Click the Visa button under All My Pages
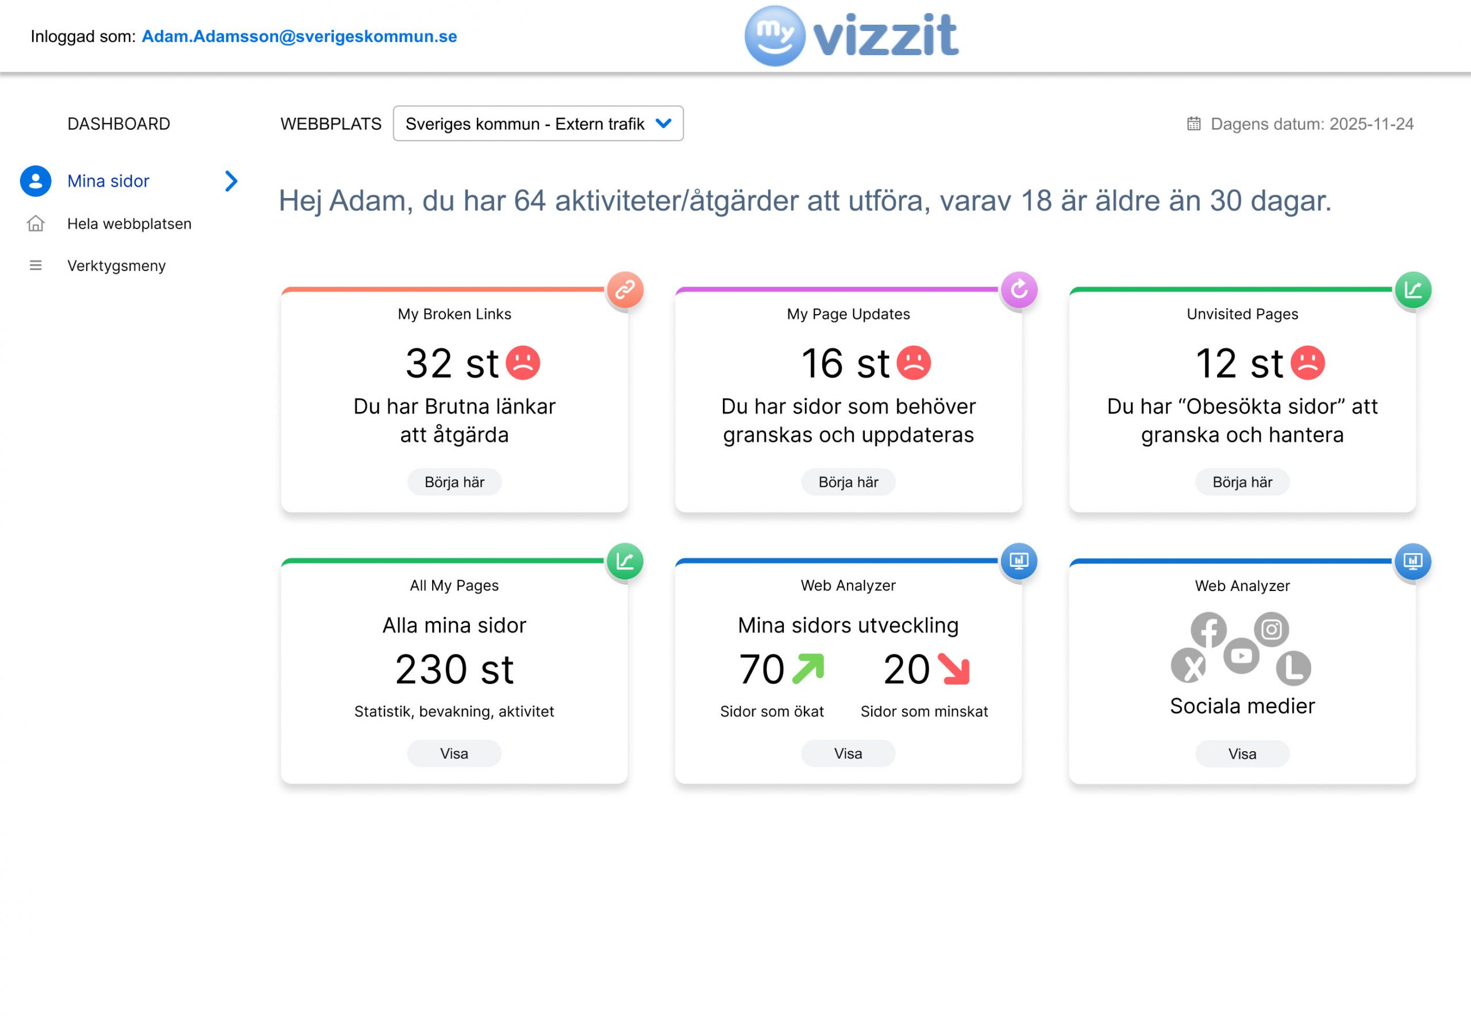The height and width of the screenshot is (1016, 1471). click(x=454, y=754)
